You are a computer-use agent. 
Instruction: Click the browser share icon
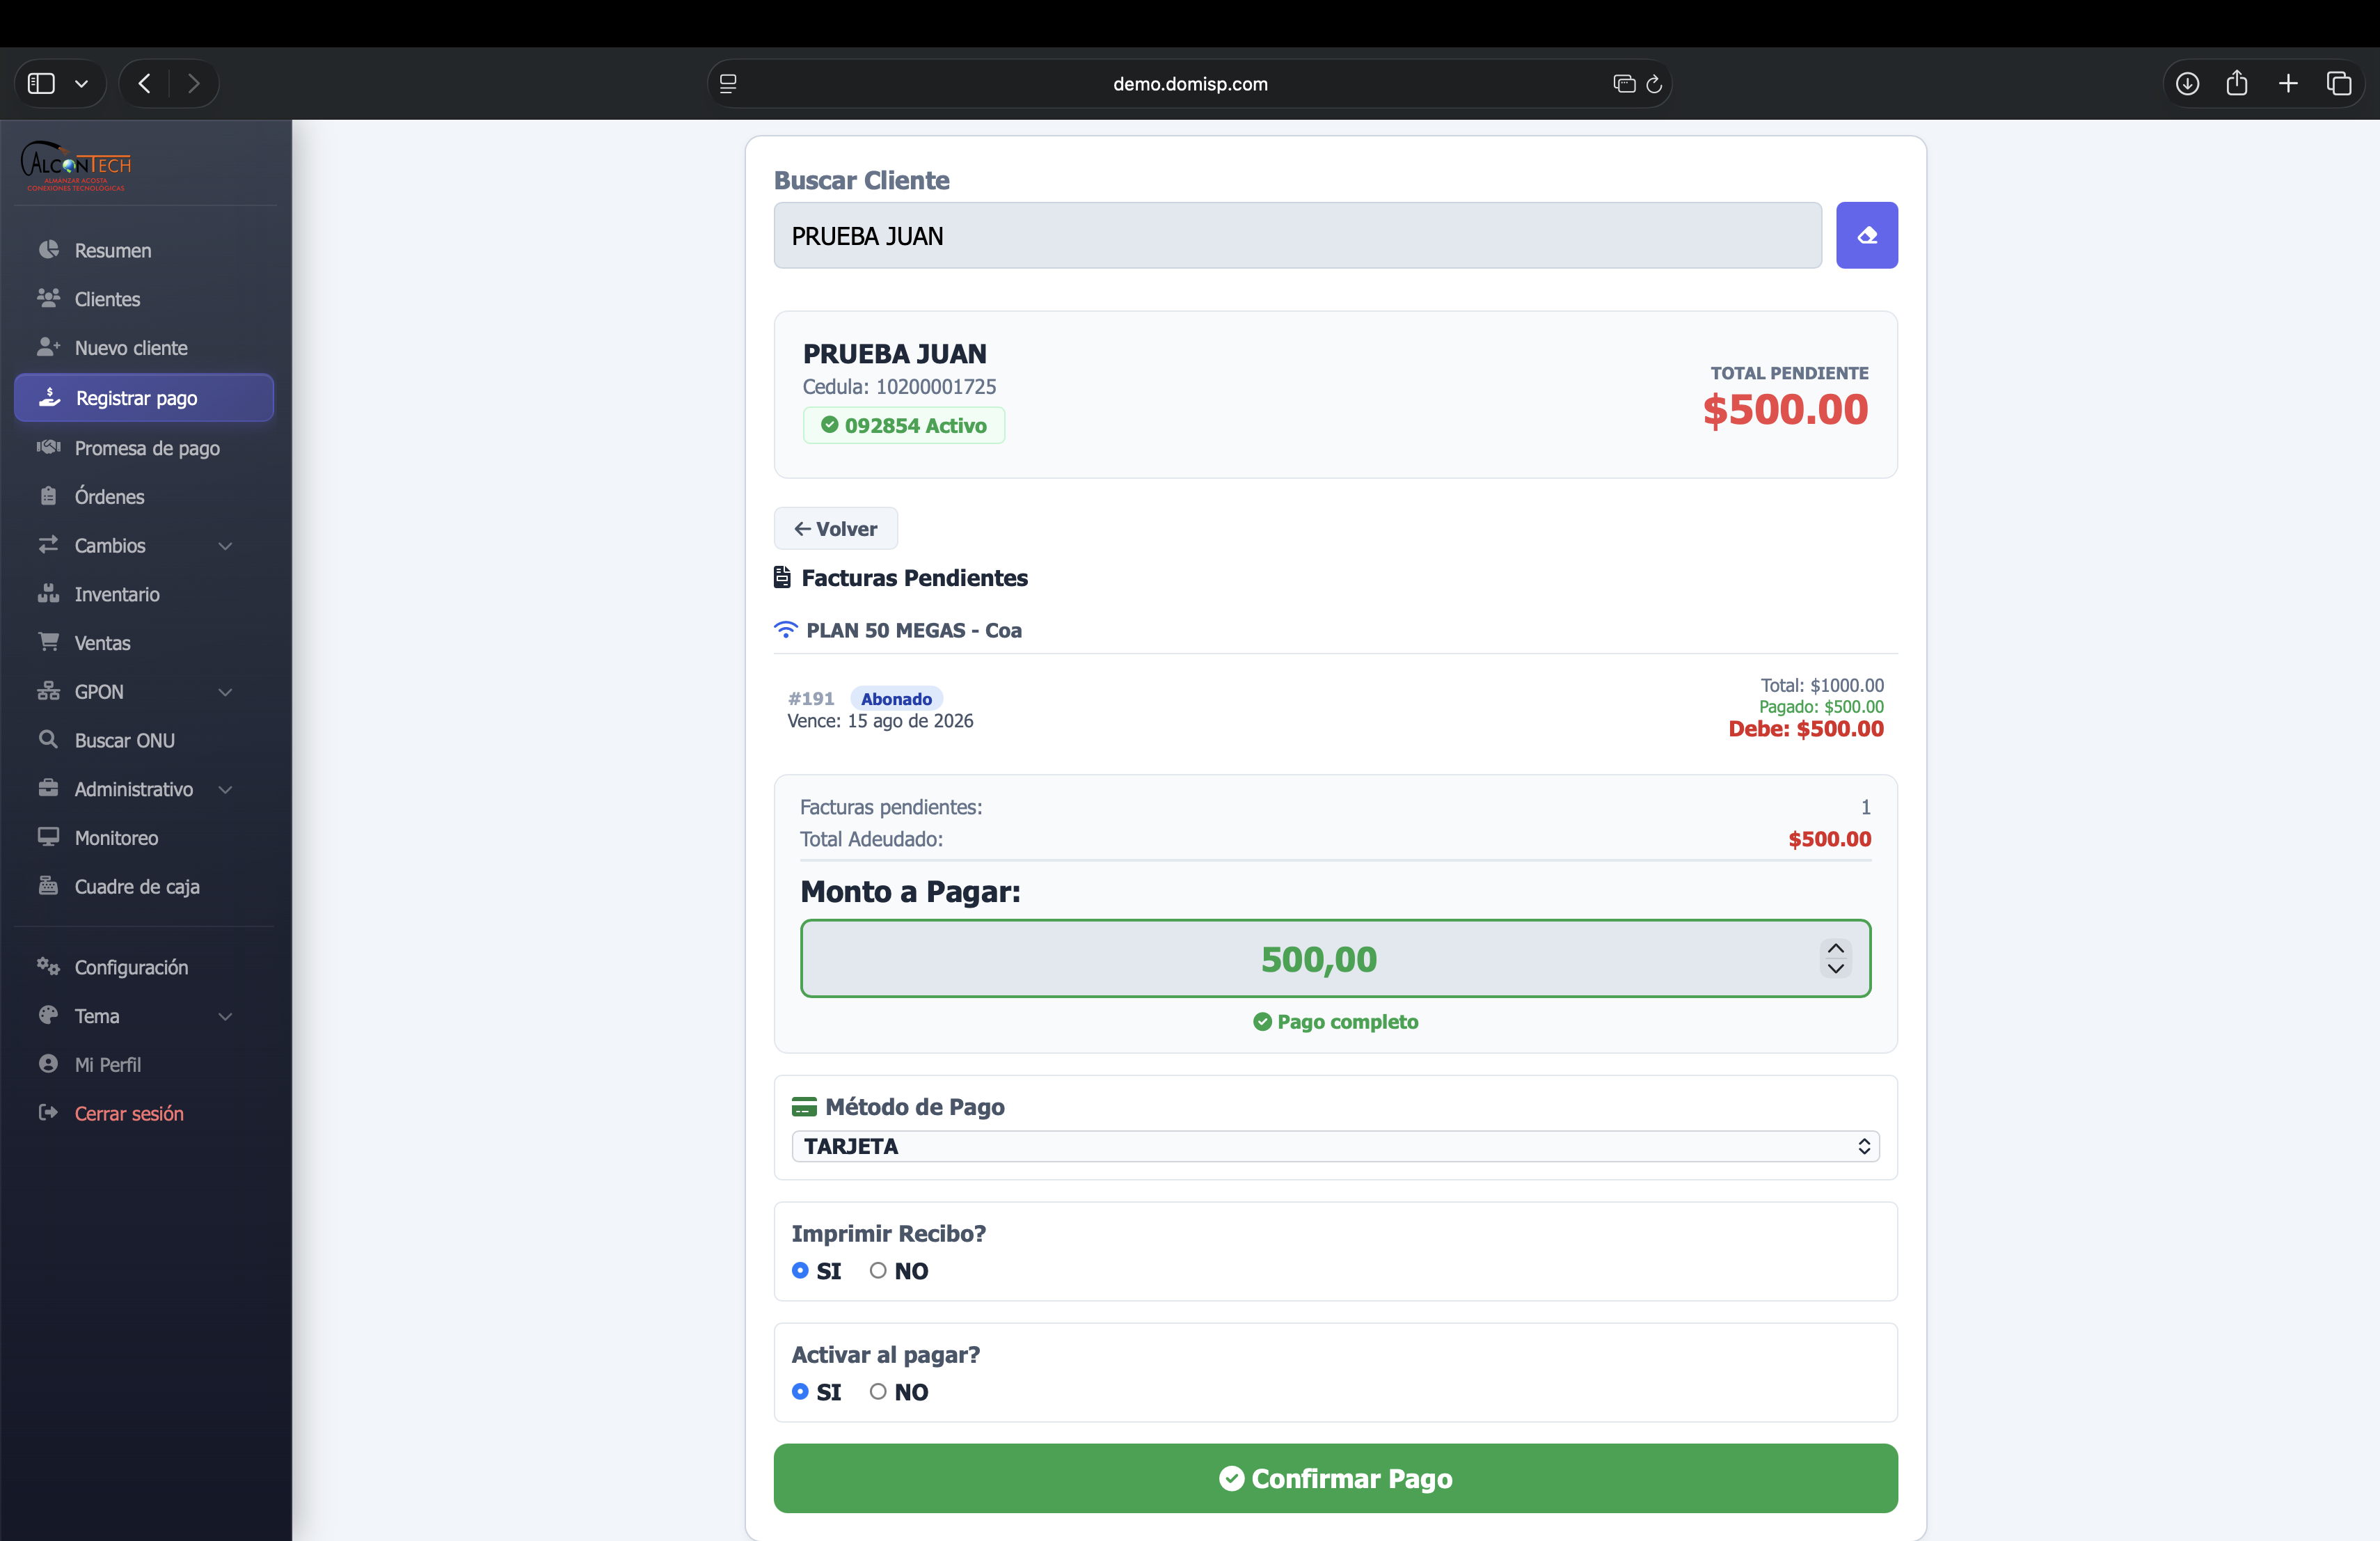click(2237, 83)
